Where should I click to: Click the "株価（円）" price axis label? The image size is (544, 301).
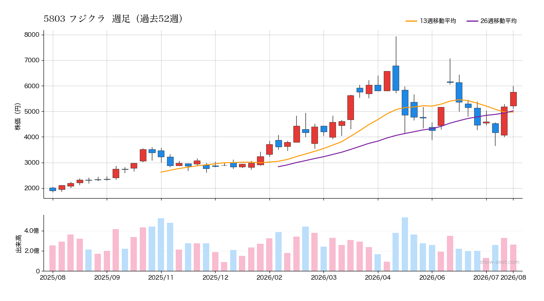tap(18, 116)
